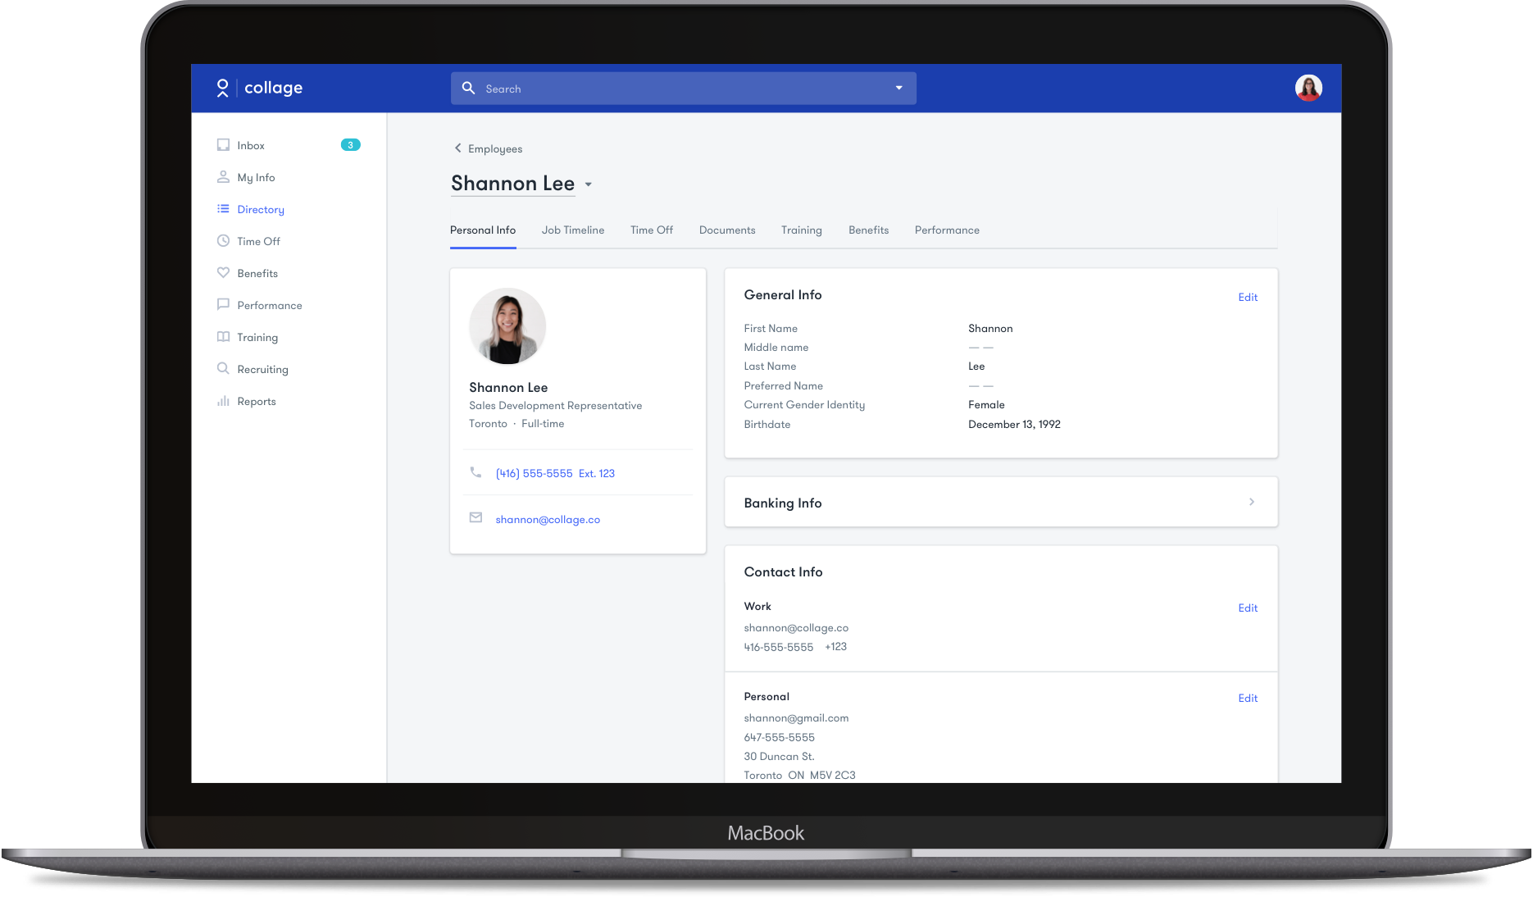Click the Female gender identity value

[x=986, y=404]
